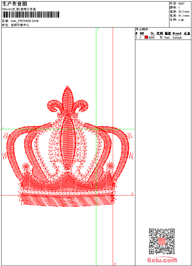Click the crown's bottom base band
This screenshot has width=192, height=266.
[68, 200]
